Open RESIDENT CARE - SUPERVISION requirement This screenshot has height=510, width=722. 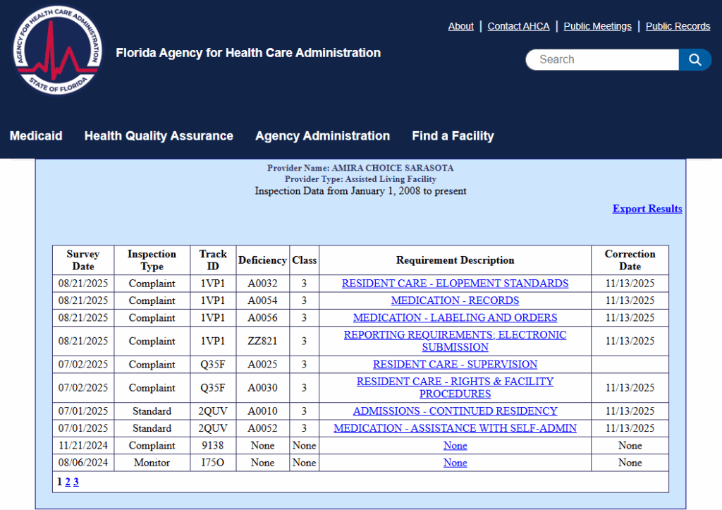[455, 364]
